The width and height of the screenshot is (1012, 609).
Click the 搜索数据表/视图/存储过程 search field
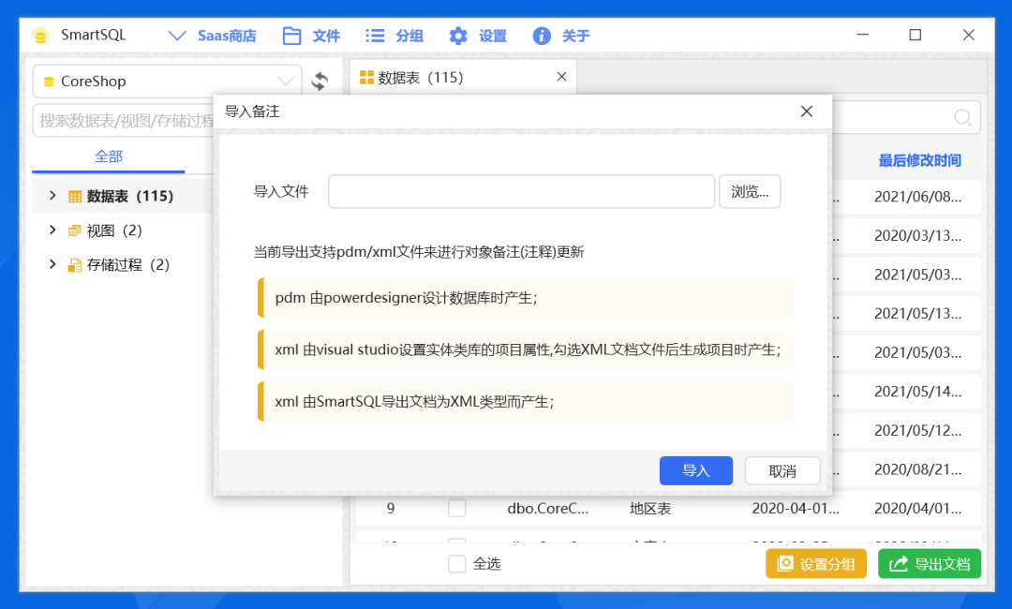point(124,121)
